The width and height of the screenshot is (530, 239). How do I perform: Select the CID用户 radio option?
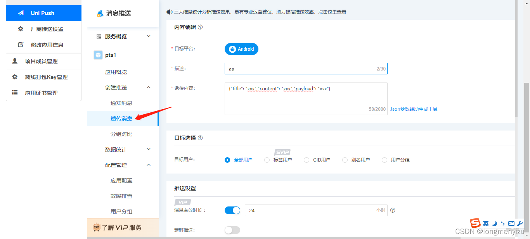point(307,160)
